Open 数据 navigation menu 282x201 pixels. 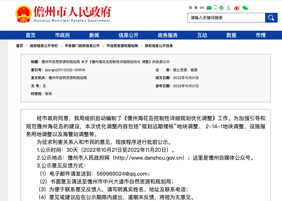[x=231, y=35]
